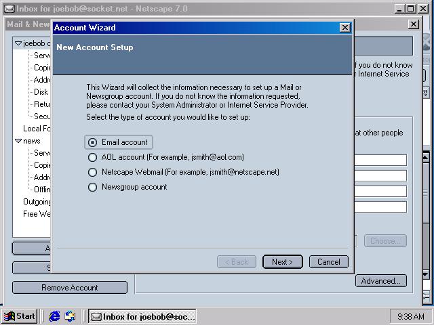Select Security item under joebob account
The height and width of the screenshot is (325, 434).
tap(42, 116)
